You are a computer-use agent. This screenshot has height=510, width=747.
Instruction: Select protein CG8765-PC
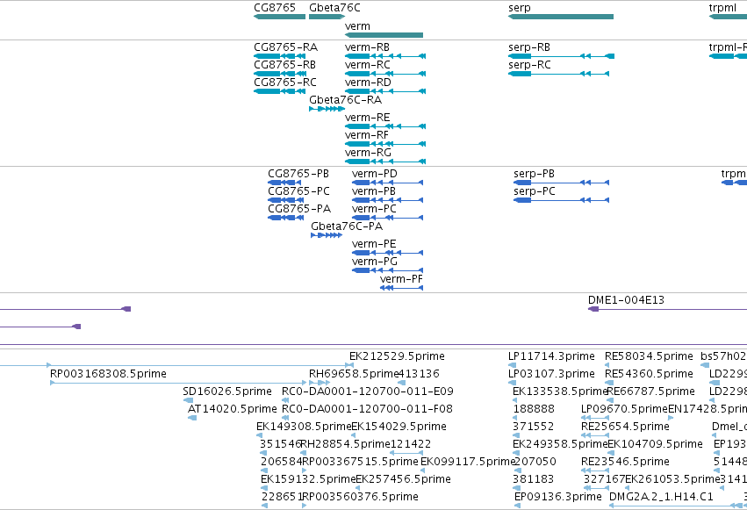click(x=286, y=200)
